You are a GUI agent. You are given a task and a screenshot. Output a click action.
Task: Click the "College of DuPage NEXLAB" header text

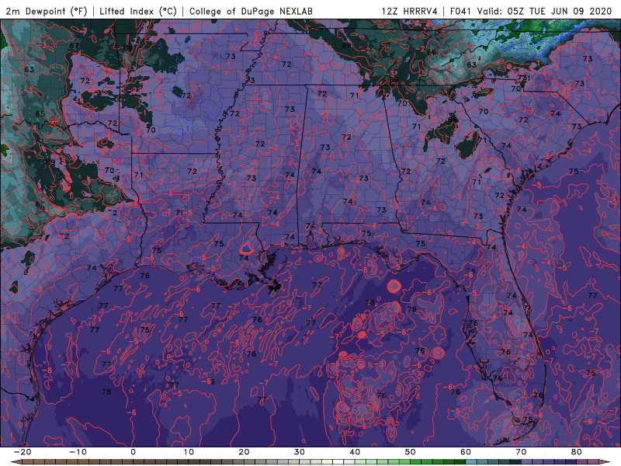pos(251,12)
